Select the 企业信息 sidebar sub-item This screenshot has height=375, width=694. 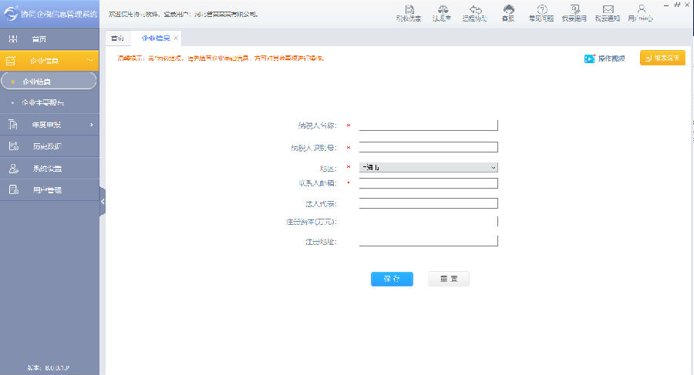(49, 82)
